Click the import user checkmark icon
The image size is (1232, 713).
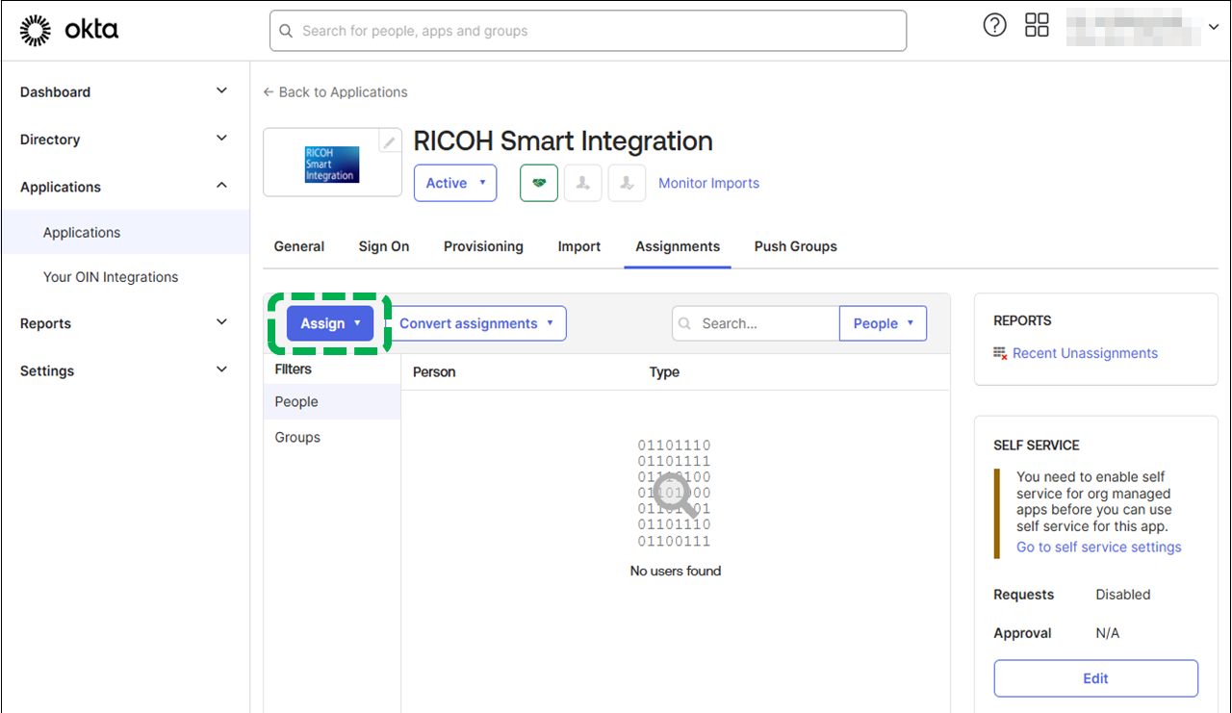pos(627,183)
